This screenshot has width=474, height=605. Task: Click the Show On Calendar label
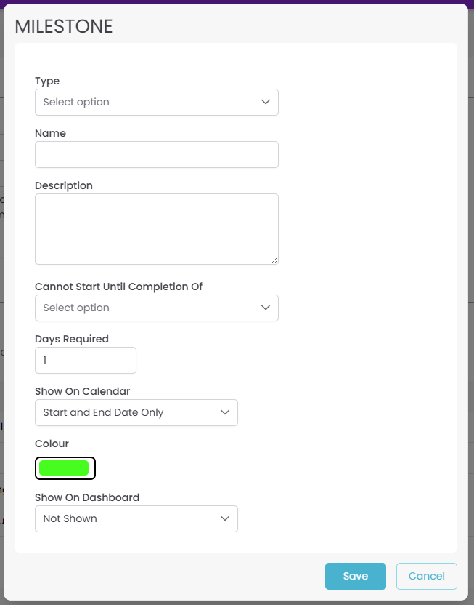pos(83,391)
